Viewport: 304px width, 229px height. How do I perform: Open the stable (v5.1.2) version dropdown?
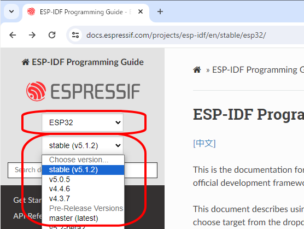pyautogui.click(x=83, y=145)
